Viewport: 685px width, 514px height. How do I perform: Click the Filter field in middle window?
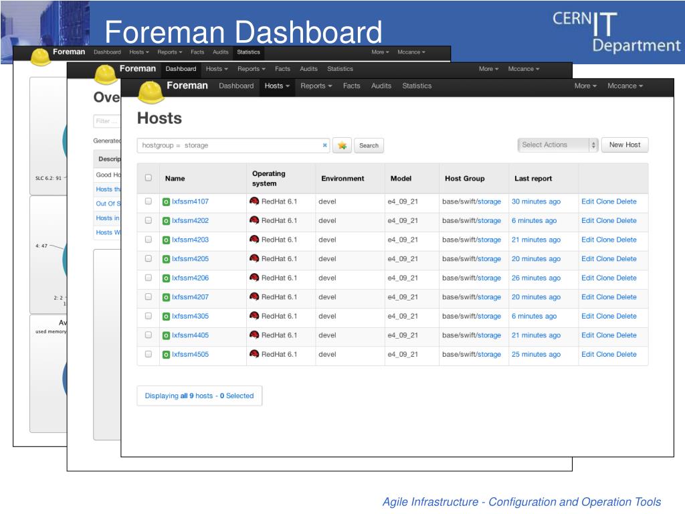106,121
